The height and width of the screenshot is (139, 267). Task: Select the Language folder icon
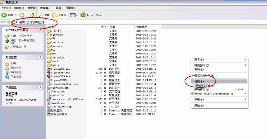49,46
